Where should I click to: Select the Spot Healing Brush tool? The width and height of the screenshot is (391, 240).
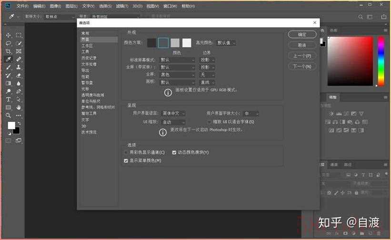[19, 60]
